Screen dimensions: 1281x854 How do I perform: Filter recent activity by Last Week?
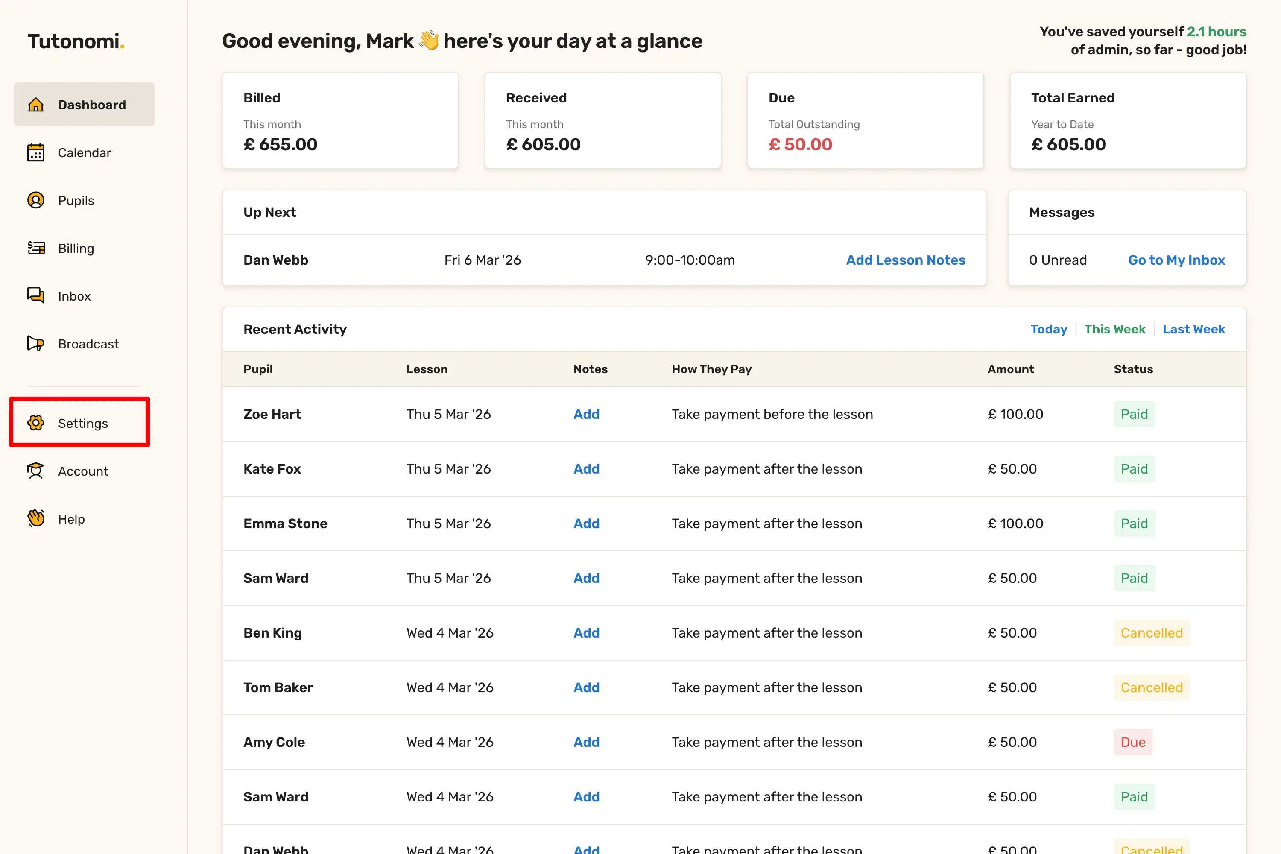coord(1193,329)
